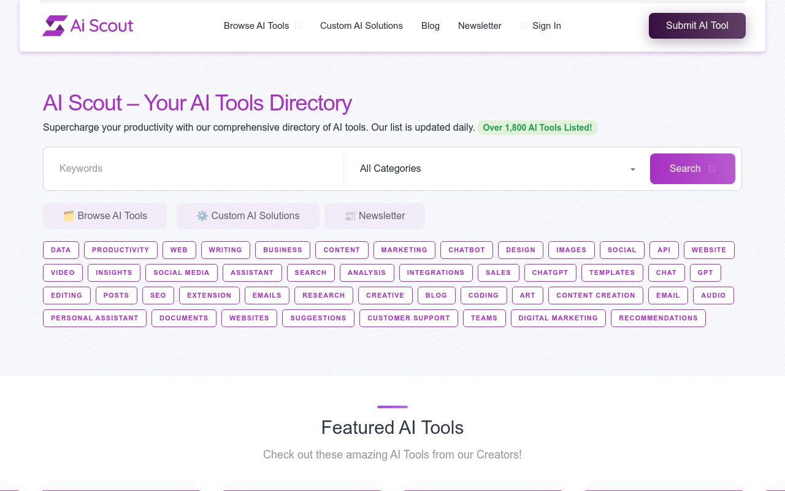This screenshot has height=491, width=785.
Task: Select the SUGGESTIONS tag
Action: [318, 318]
